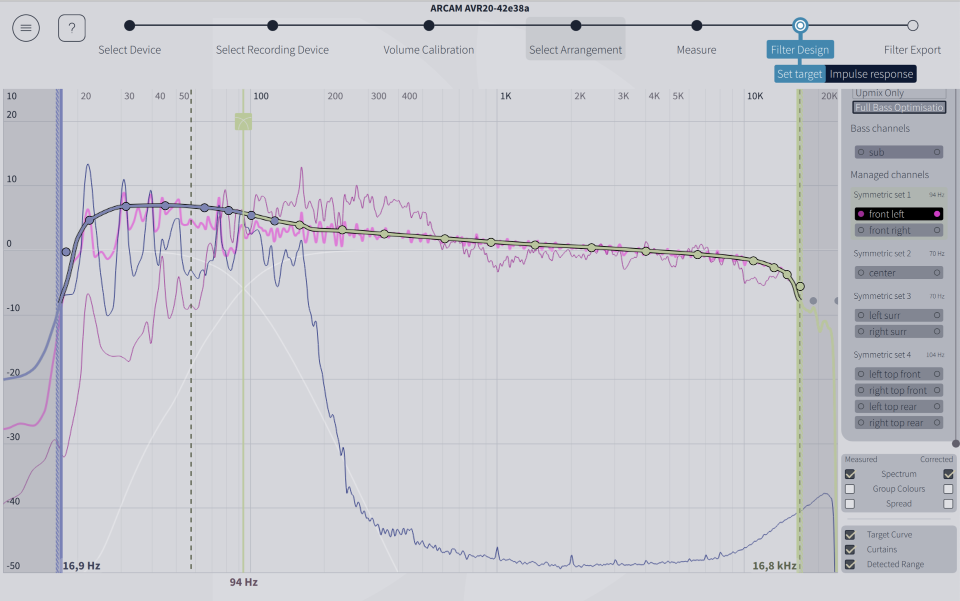This screenshot has height=601, width=960.
Task: Click the Filter Export step circle
Action: tap(912, 26)
